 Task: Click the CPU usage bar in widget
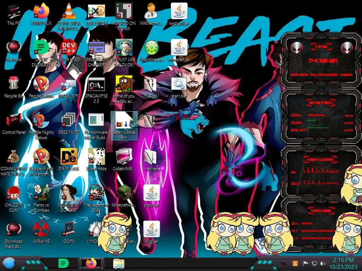316,115
